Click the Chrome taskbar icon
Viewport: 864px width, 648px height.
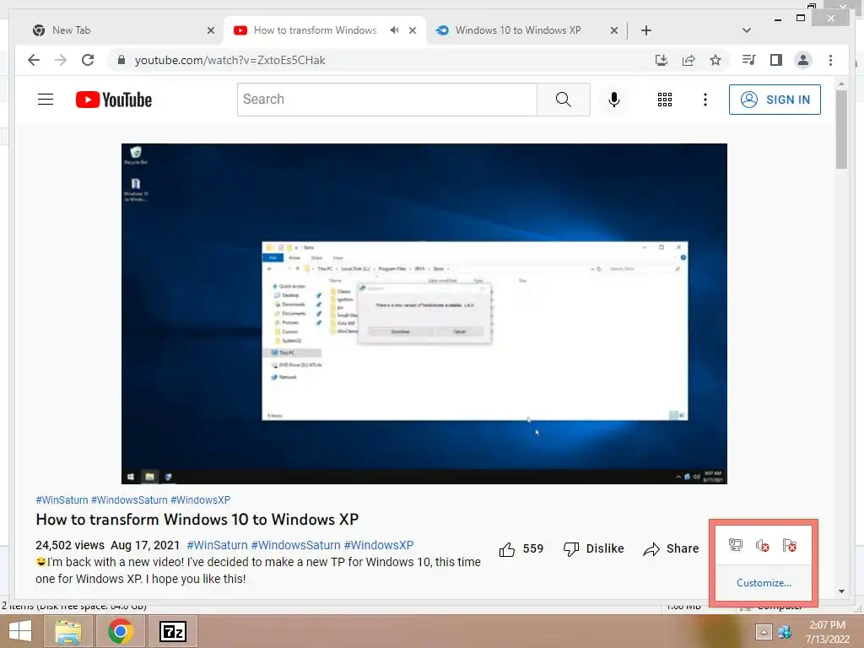click(x=121, y=631)
